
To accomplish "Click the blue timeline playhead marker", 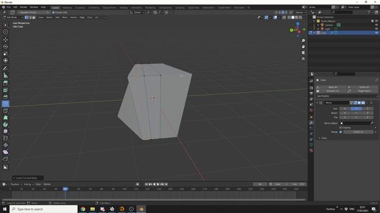I will (65, 189).
